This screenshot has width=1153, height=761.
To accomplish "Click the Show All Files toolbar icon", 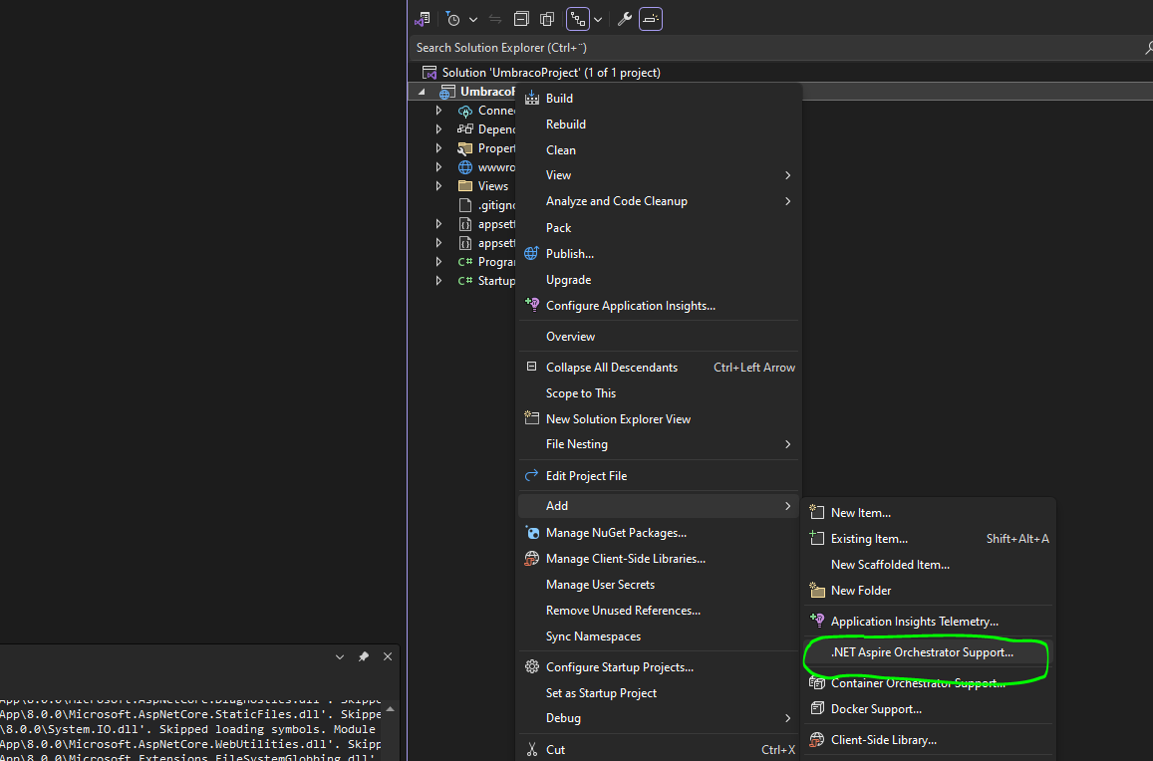I will click(x=547, y=19).
